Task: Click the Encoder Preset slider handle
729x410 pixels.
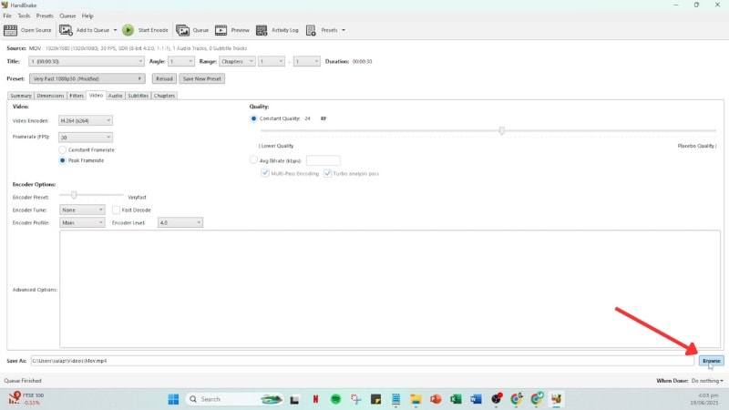Action: coord(74,195)
